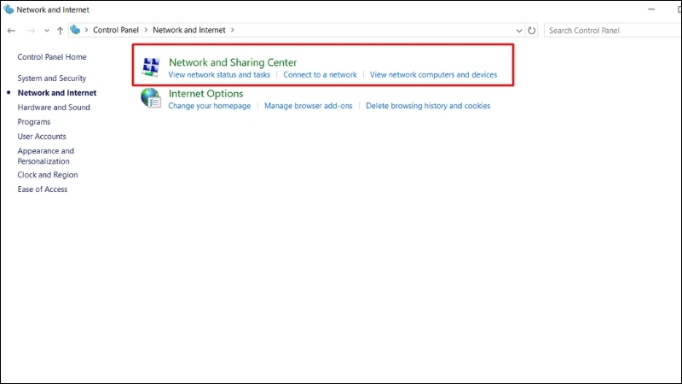
Task: Click Delete browsing history and cookies
Action: [x=428, y=106]
